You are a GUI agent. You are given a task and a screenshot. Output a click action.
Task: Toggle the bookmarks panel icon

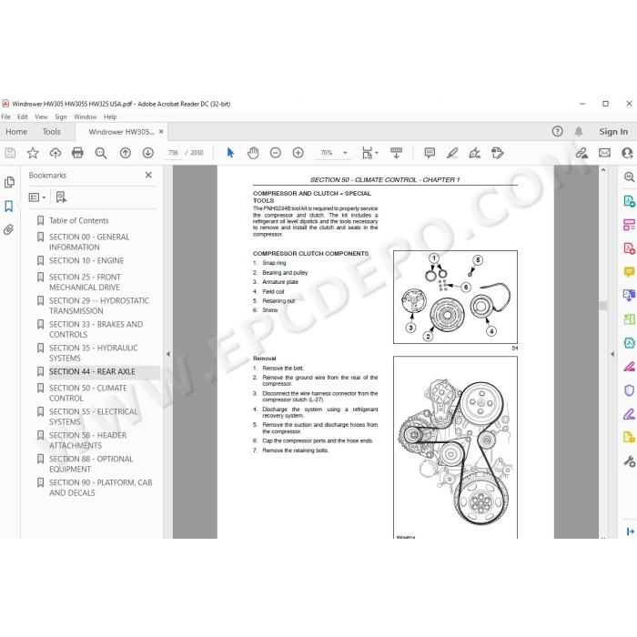[x=9, y=206]
